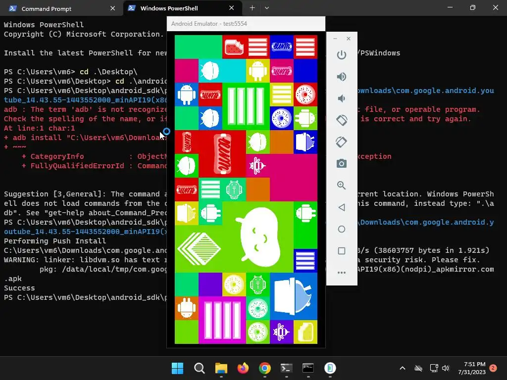Rotate emulator left using upper rotate icon
The height and width of the screenshot is (380, 507).
(342, 120)
